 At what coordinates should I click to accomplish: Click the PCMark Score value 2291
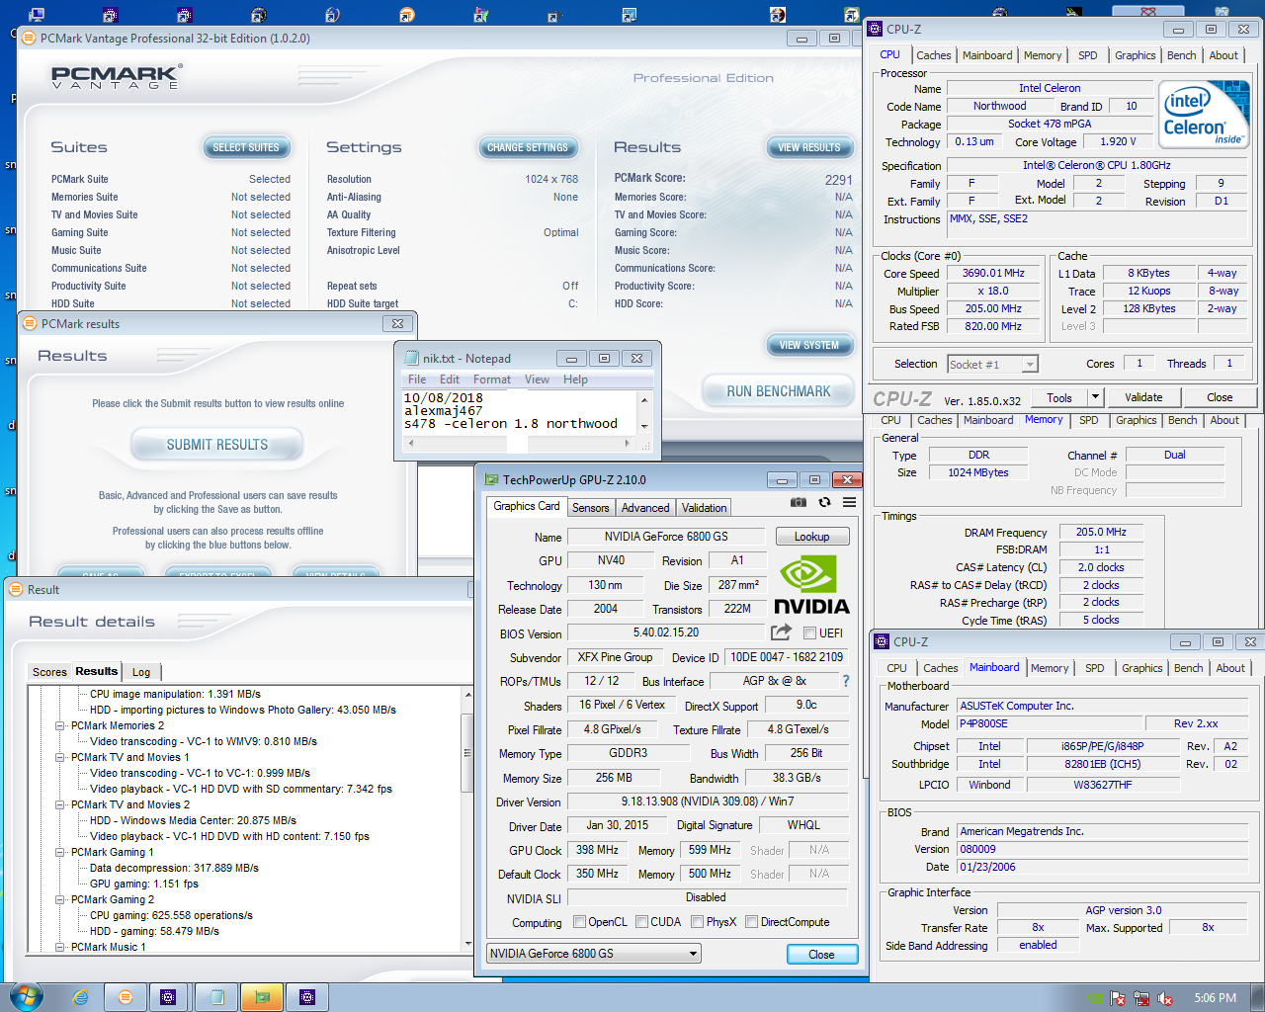point(838,180)
